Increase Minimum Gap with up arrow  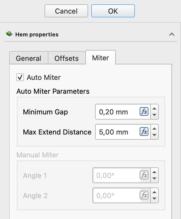[x=154, y=109]
